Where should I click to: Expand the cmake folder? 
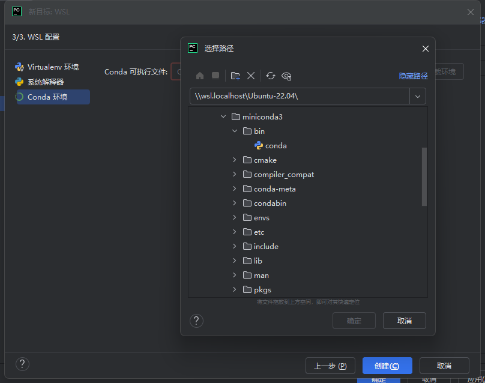[235, 160]
